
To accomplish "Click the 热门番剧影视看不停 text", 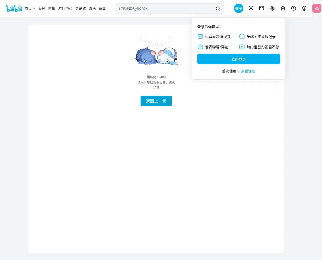I will pos(263,47).
